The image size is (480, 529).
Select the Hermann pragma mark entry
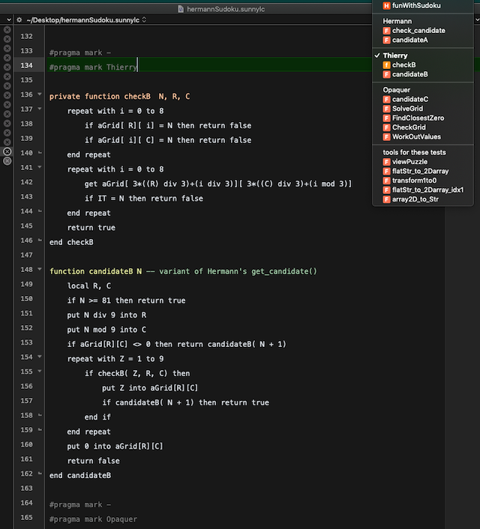click(397, 21)
